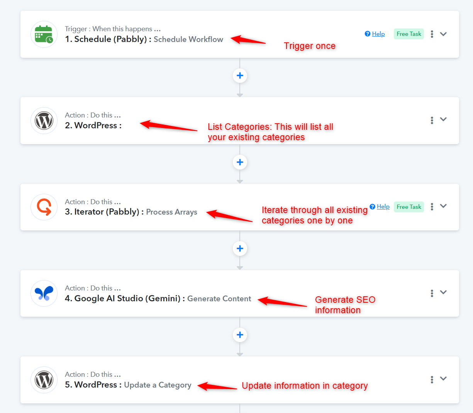
Task: Expand the Gemini Generate Content step
Action: point(443,292)
